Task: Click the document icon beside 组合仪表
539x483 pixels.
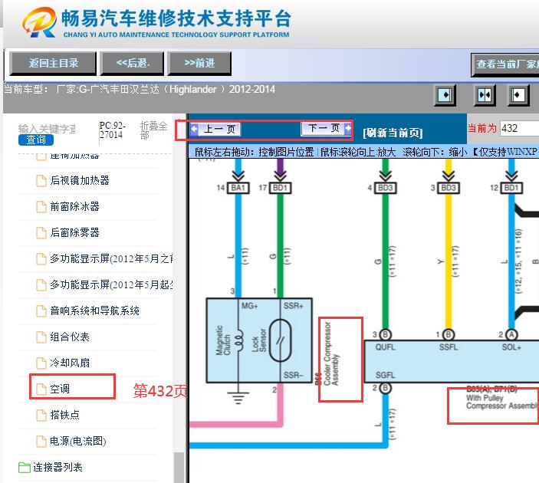Action: click(x=41, y=337)
